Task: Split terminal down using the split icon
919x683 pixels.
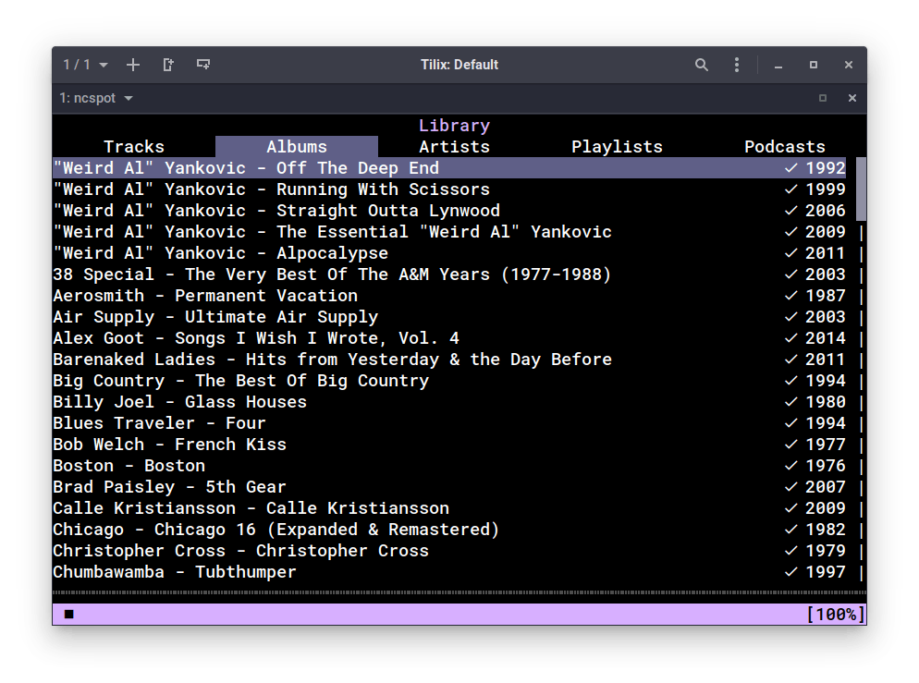Action: click(x=202, y=65)
